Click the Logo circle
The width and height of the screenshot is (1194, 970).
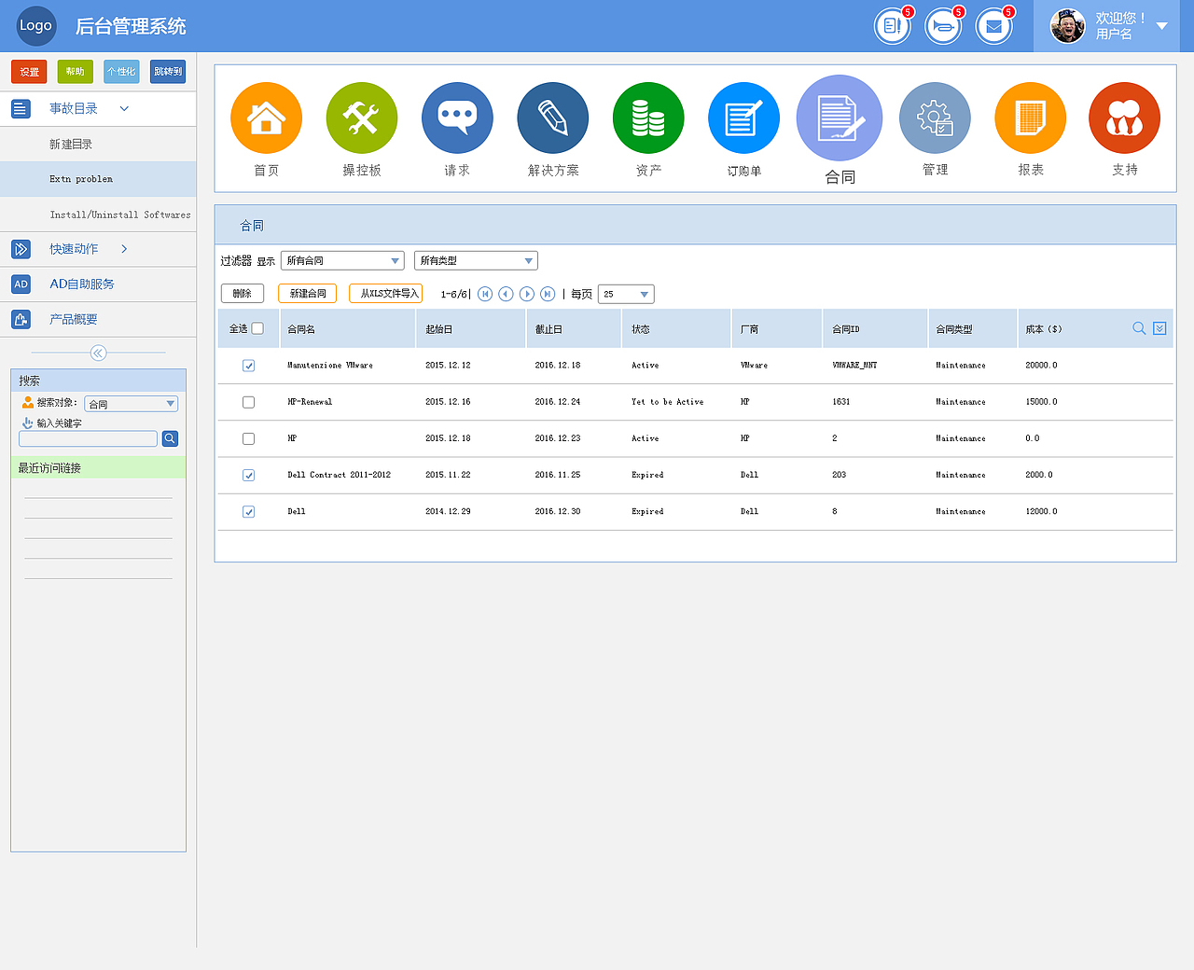tap(36, 25)
